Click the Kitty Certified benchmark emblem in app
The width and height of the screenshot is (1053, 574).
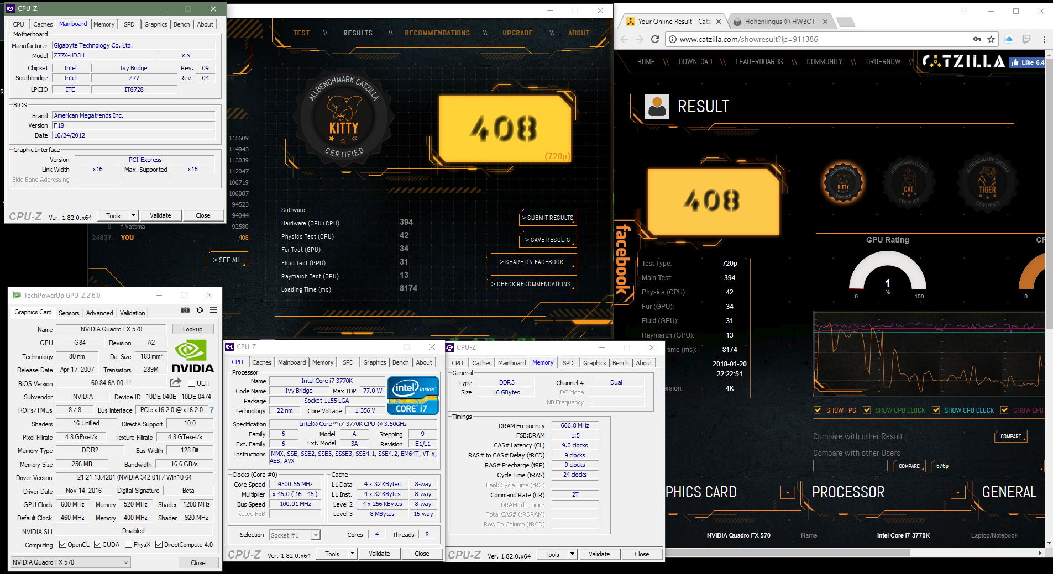pos(344,117)
